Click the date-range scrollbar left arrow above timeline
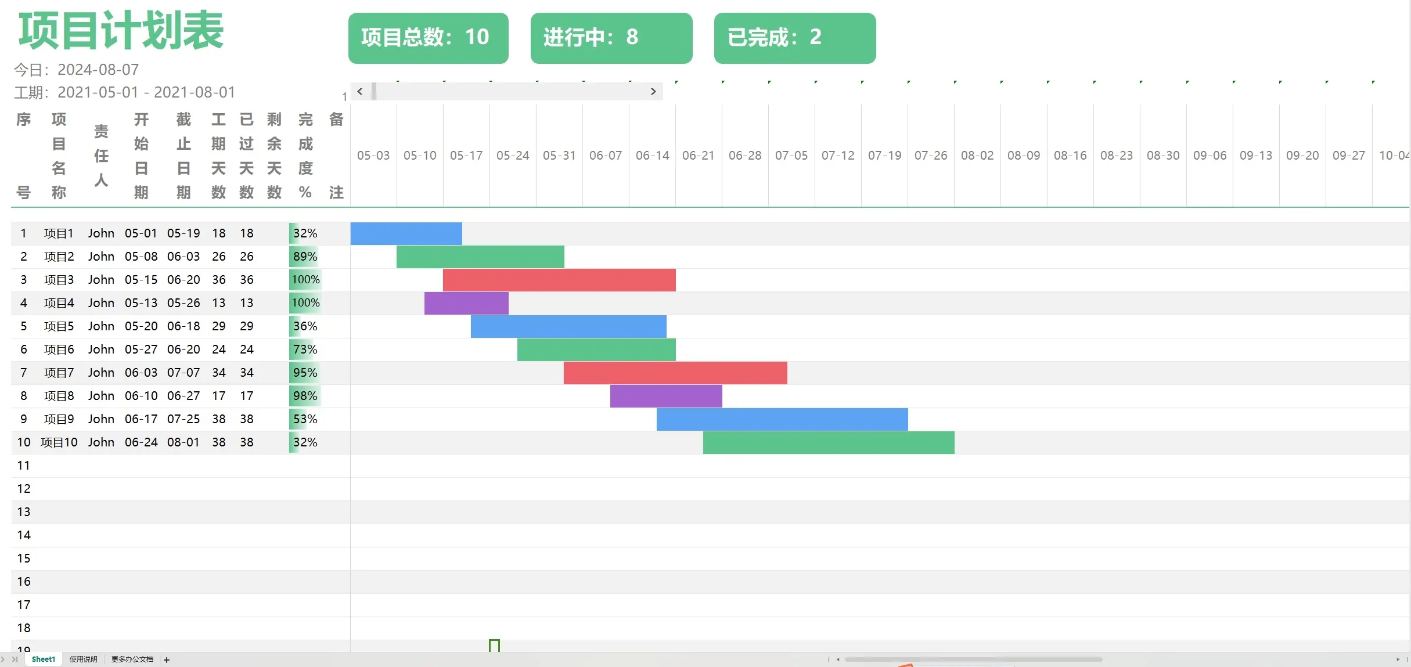 360,91
